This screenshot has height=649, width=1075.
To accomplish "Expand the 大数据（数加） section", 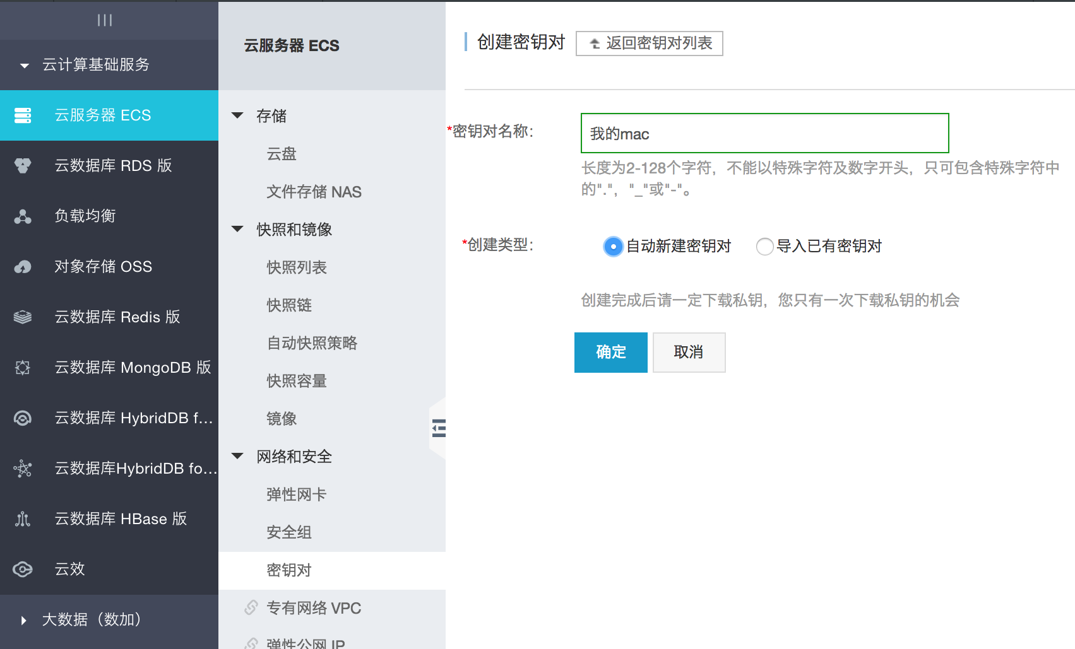I will (x=23, y=620).
